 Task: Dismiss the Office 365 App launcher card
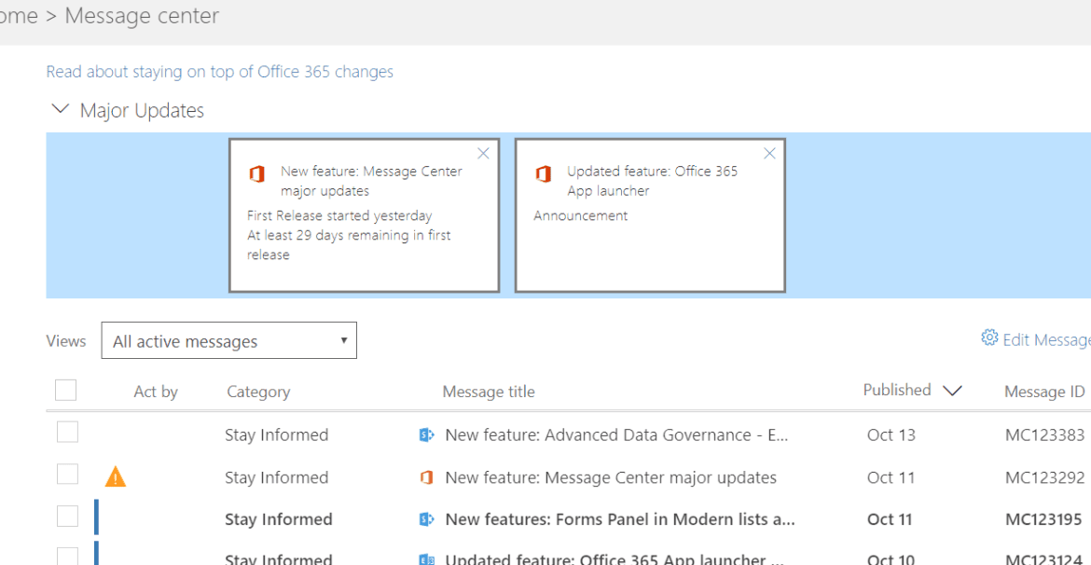click(x=769, y=153)
